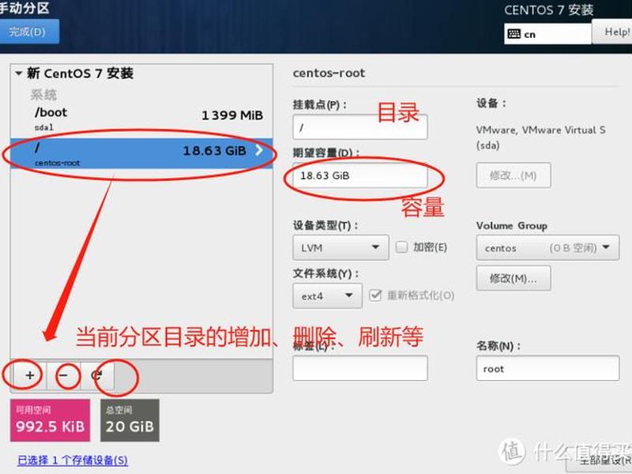This screenshot has height=474, width=632.
Task: Open the Volume Group centos dropdown
Action: click(547, 247)
